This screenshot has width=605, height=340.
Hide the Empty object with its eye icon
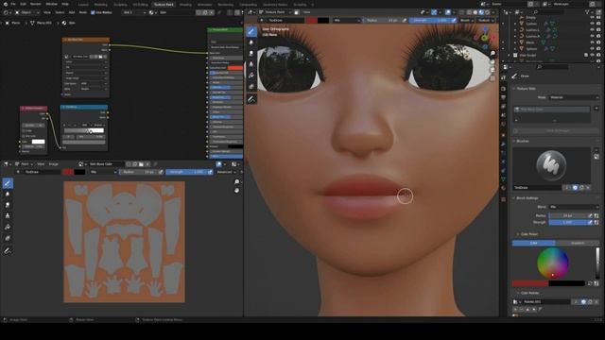click(593, 17)
